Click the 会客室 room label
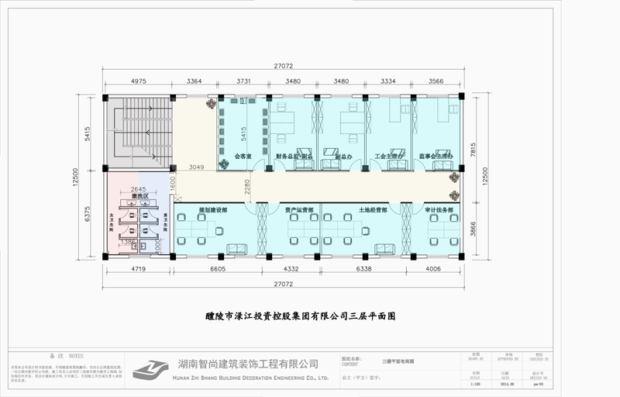Viewport: 620px width, 397px height. tap(244, 157)
